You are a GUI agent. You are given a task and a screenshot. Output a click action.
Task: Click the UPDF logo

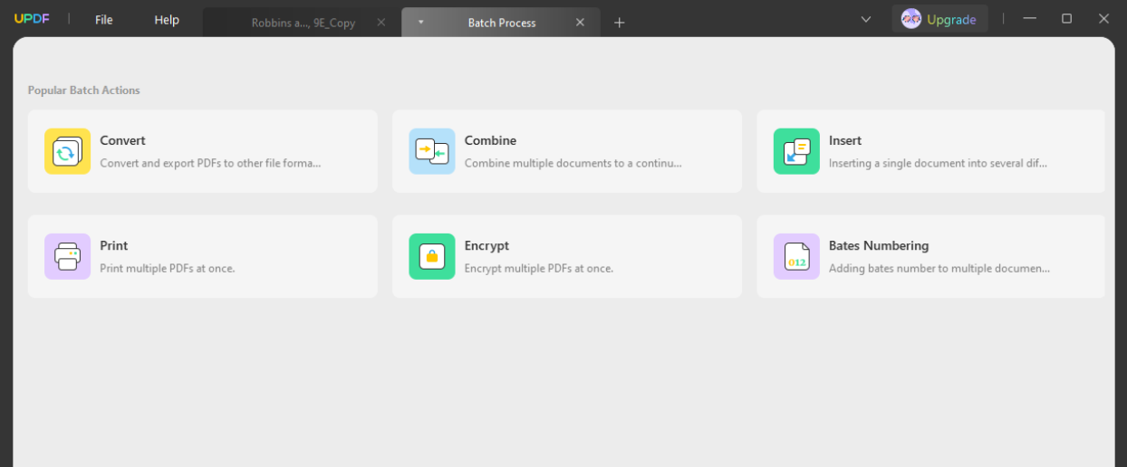[30, 19]
